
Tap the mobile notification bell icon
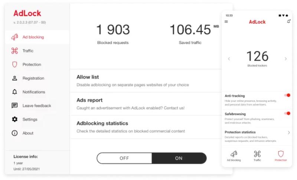(288, 21)
